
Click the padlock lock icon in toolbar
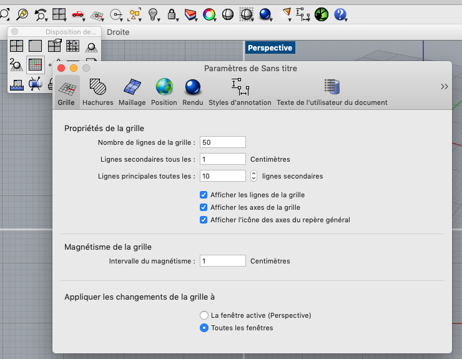click(172, 13)
